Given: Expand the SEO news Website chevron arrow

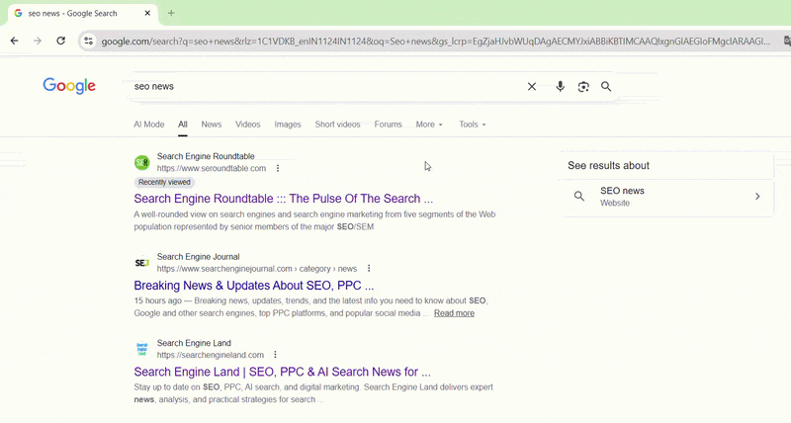Looking at the screenshot, I should click(757, 196).
